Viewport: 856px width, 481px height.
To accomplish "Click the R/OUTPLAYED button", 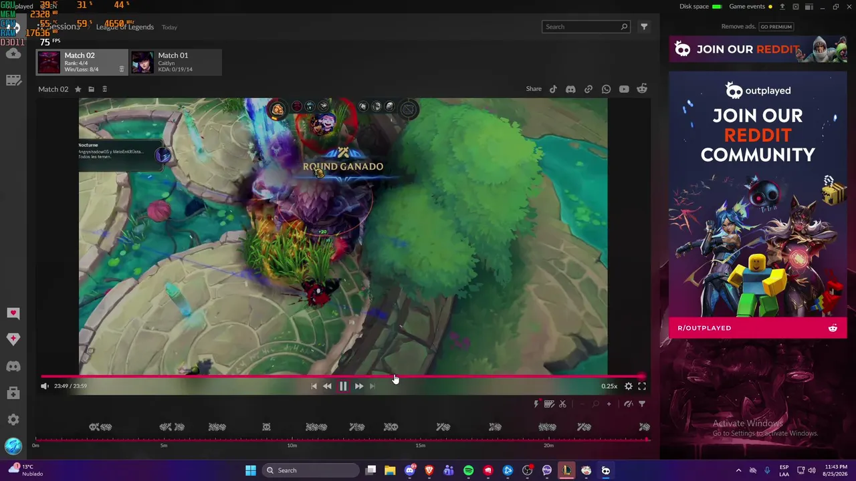I will click(x=758, y=328).
